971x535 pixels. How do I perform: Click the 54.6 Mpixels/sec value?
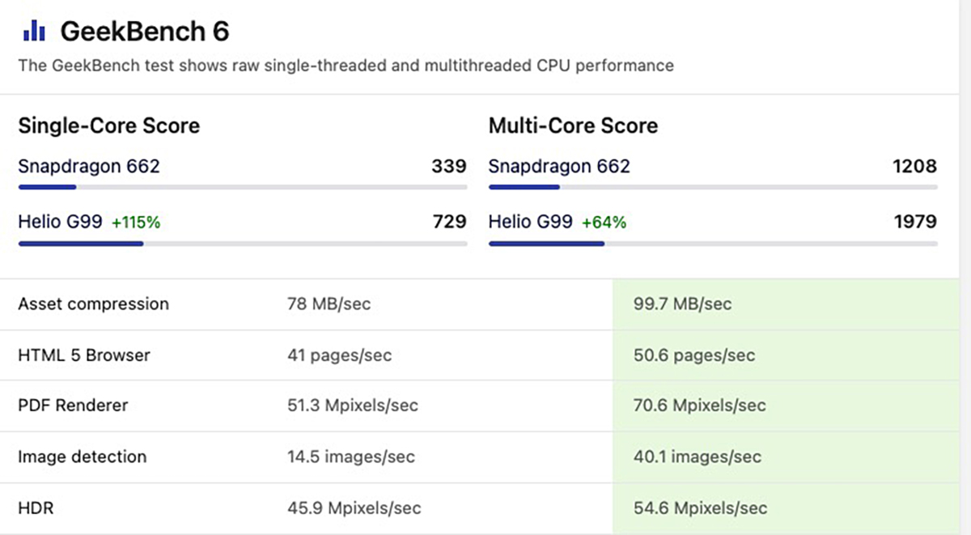tap(700, 508)
